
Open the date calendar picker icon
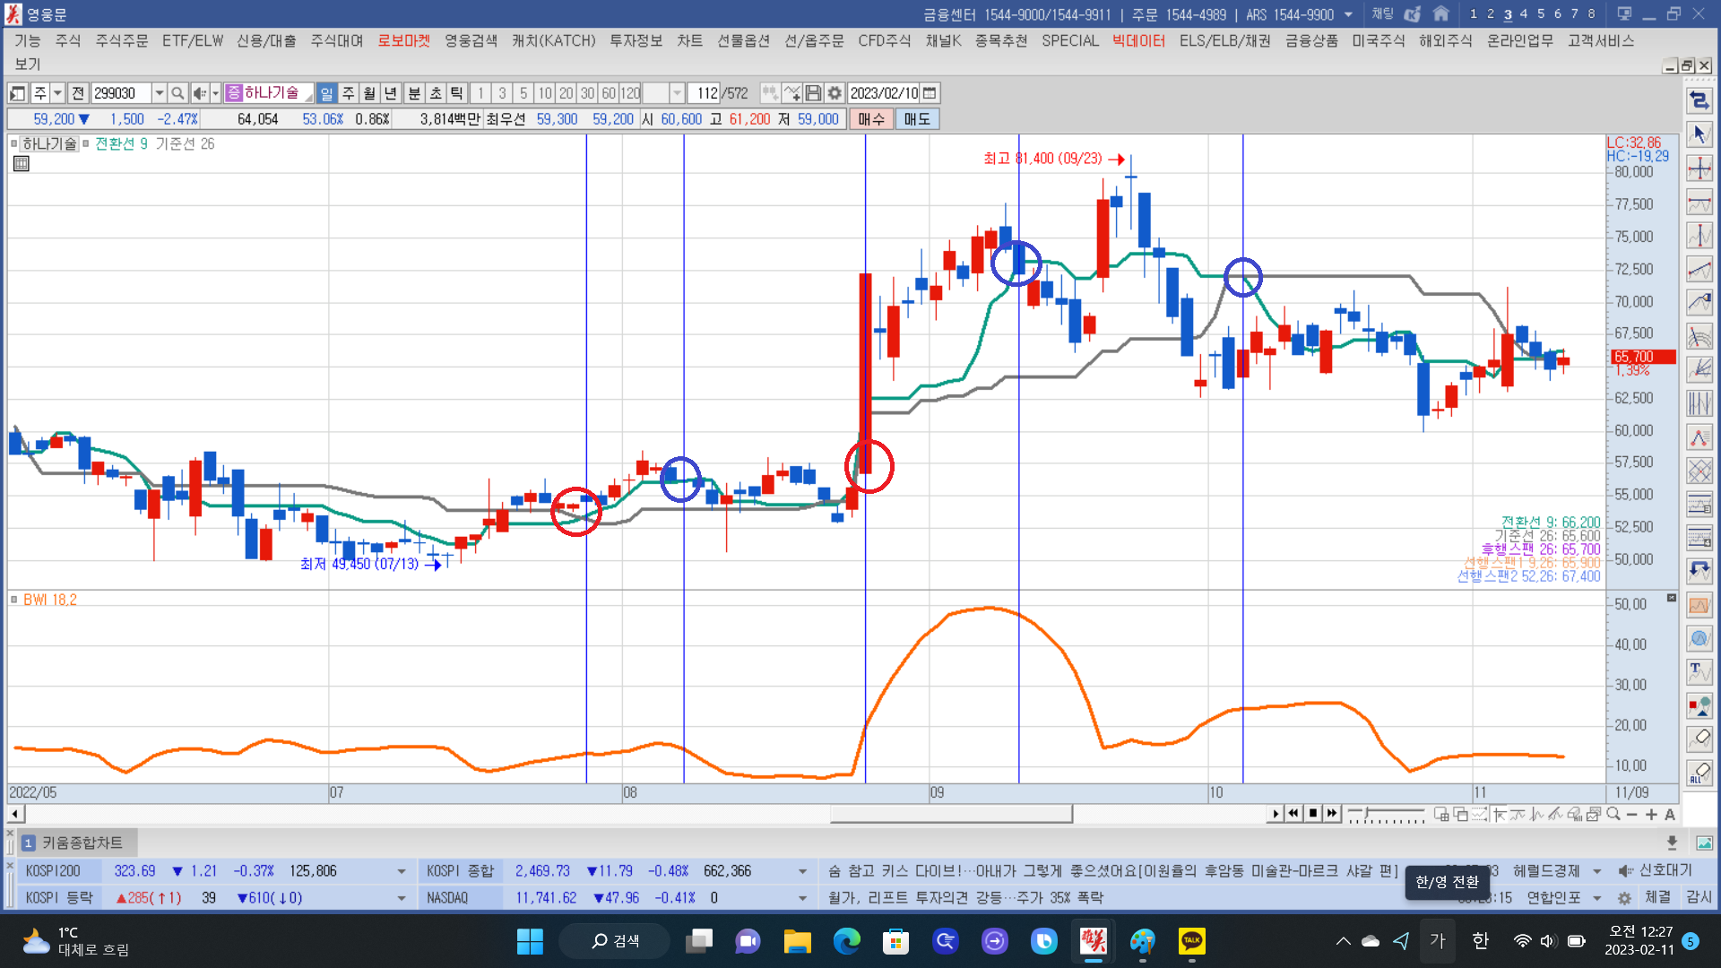pyautogui.click(x=930, y=93)
